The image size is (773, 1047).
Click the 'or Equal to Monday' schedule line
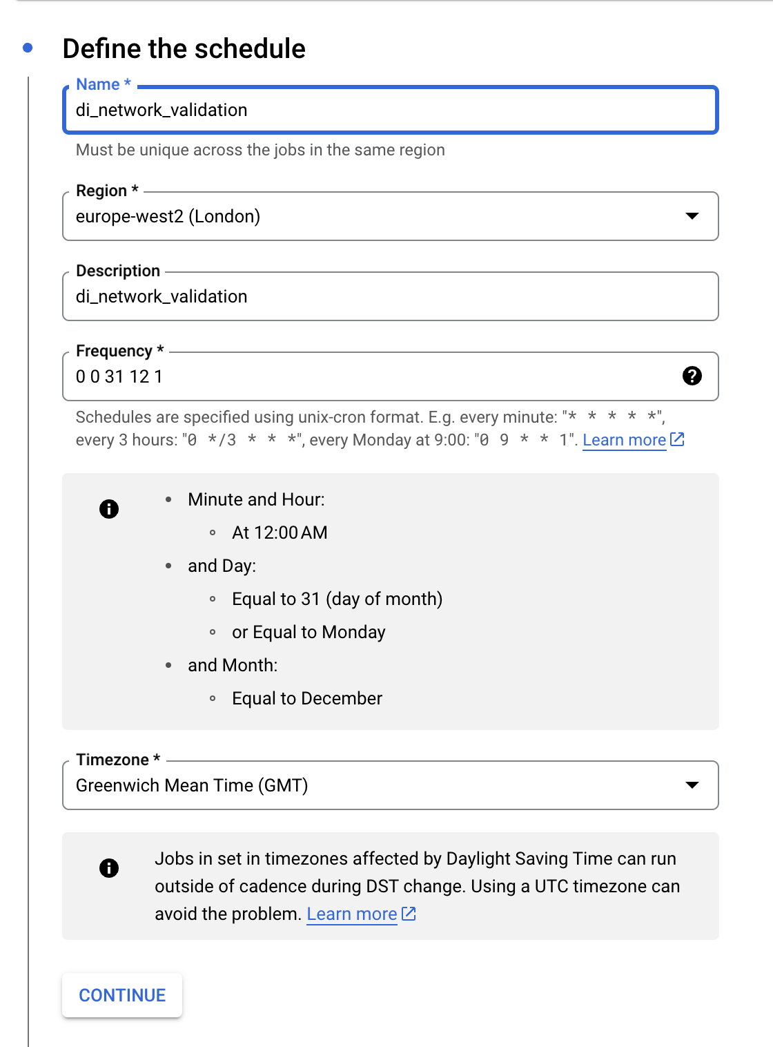coord(309,632)
